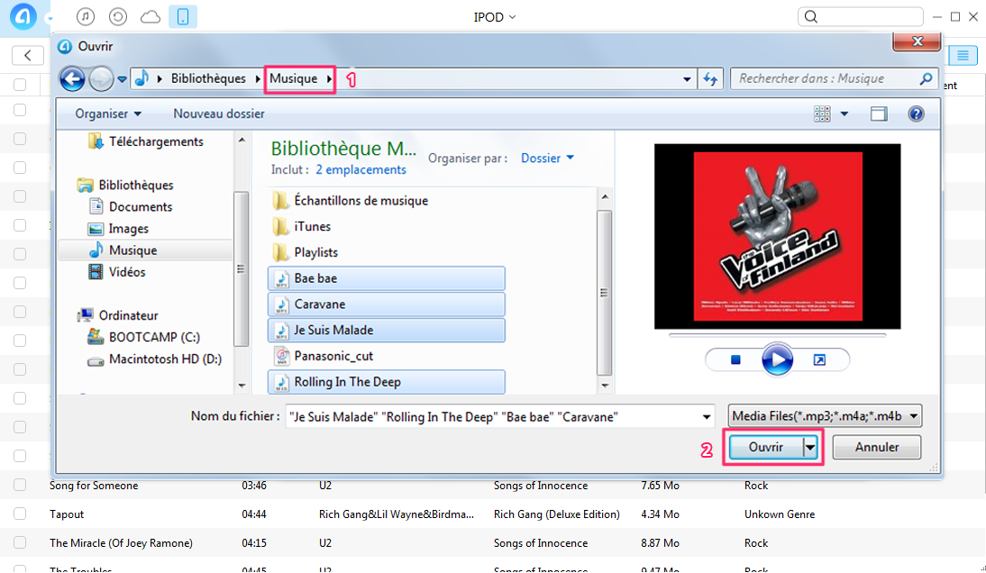Change view with the view icons button
Image resolution: width=986 pixels, height=573 pixels.
click(822, 114)
